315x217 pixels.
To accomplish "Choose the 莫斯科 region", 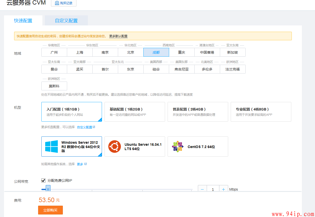I will (x=54, y=86).
